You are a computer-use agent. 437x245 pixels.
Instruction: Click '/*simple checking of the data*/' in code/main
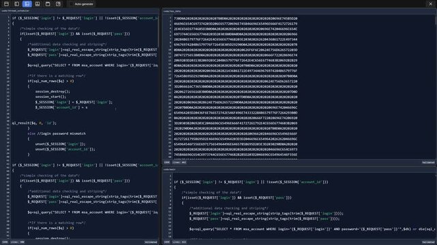coord(211,193)
